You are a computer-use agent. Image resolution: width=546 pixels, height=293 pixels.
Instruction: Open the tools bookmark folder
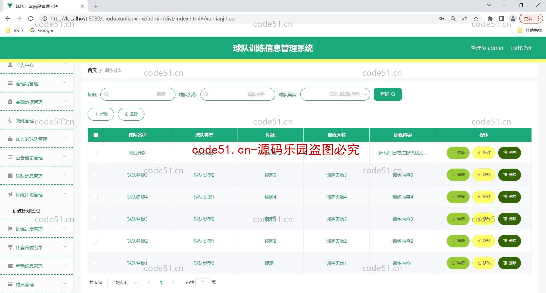(15, 30)
